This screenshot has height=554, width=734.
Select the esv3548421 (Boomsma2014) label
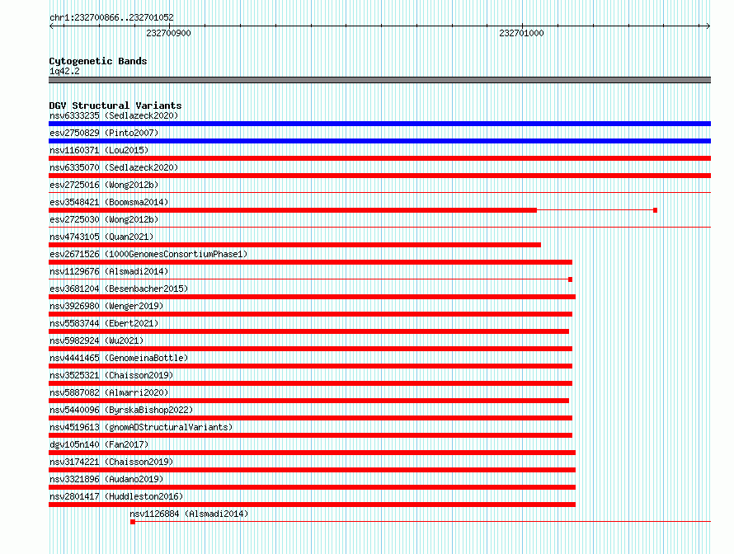(x=109, y=202)
